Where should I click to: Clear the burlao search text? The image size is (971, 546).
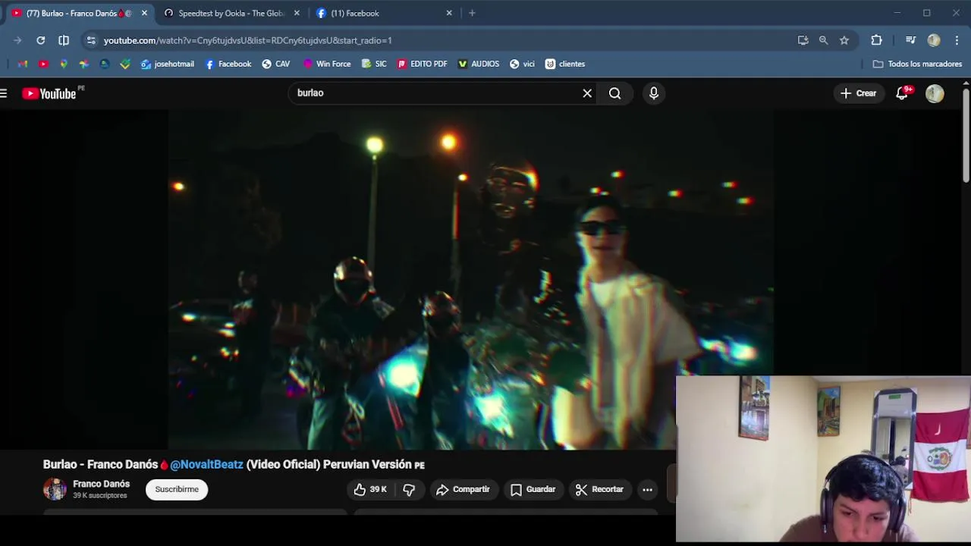[587, 93]
